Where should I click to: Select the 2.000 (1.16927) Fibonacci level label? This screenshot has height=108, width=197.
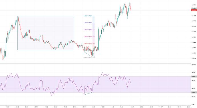click(88, 43)
